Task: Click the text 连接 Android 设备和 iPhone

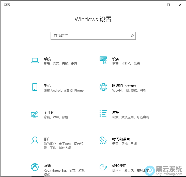Action: pos(64,91)
